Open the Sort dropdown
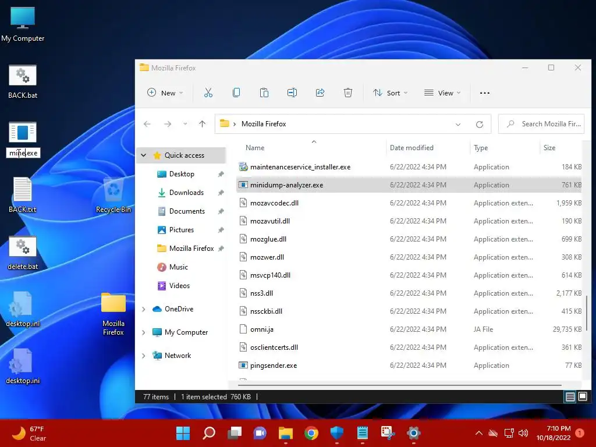Screen dimensions: 596x447 tap(390, 93)
